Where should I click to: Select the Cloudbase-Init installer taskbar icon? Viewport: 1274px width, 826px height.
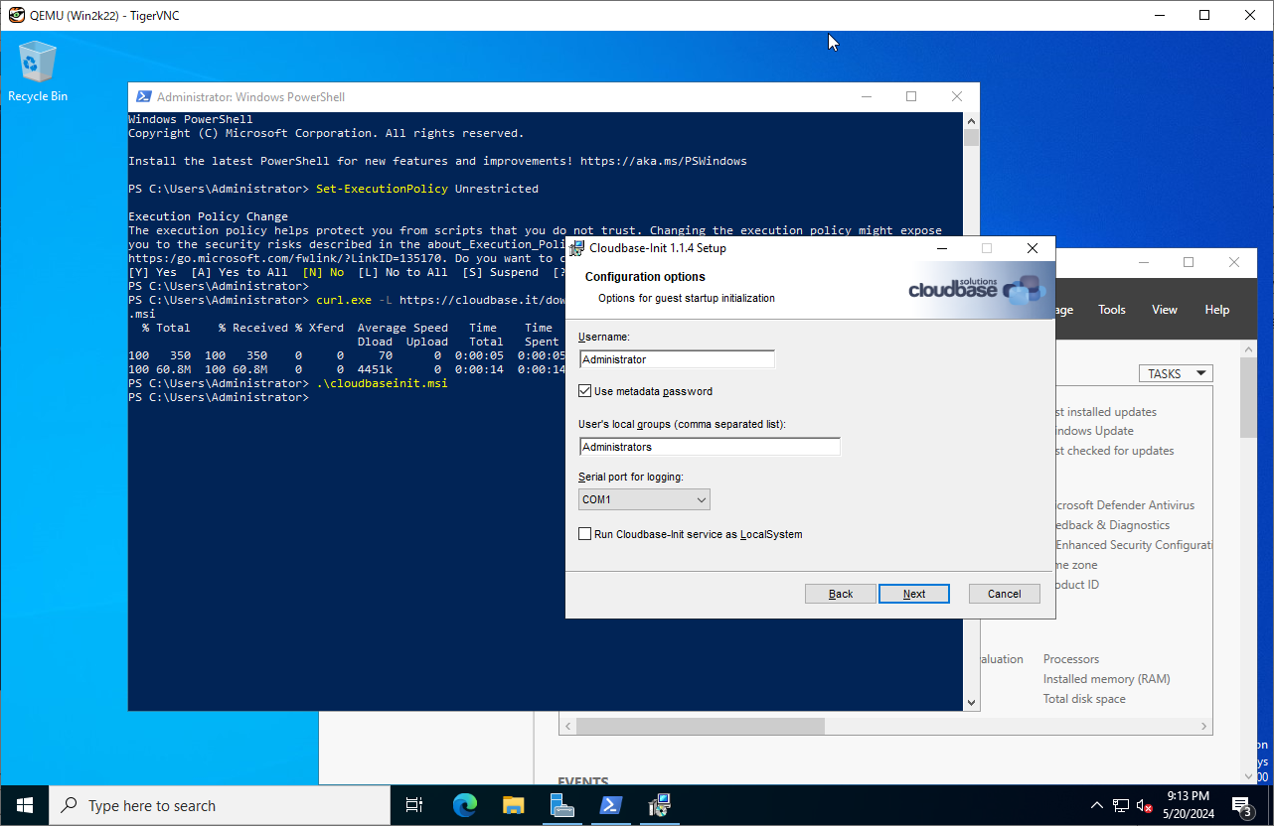click(660, 805)
